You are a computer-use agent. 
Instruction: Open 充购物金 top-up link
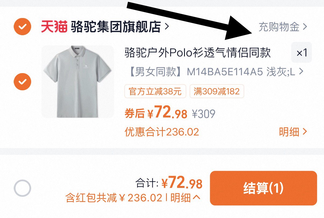[x=279, y=27]
